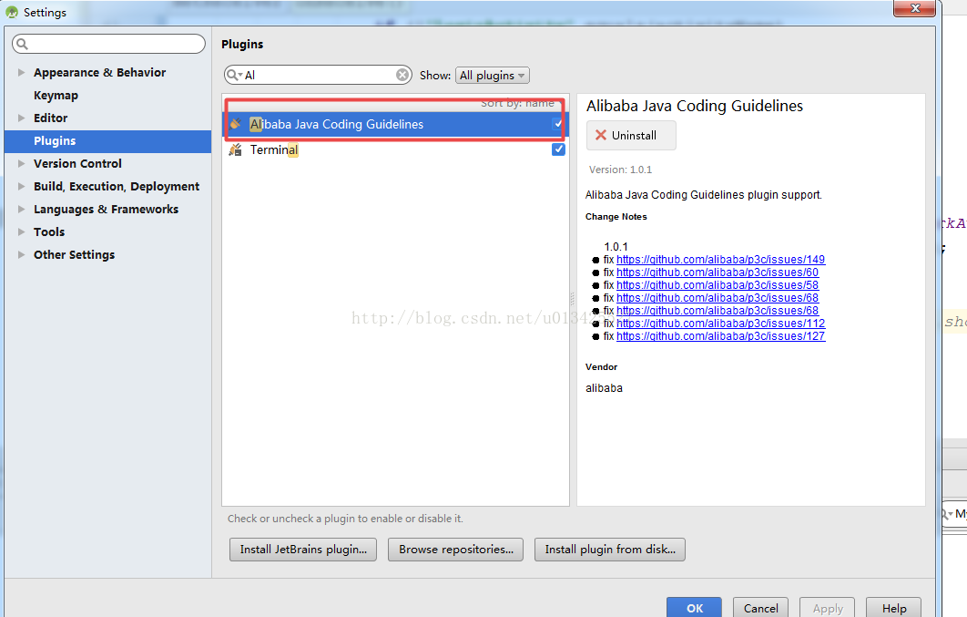Click the vendor name alibaba
Screen dimensions: 967x617
[604, 388]
